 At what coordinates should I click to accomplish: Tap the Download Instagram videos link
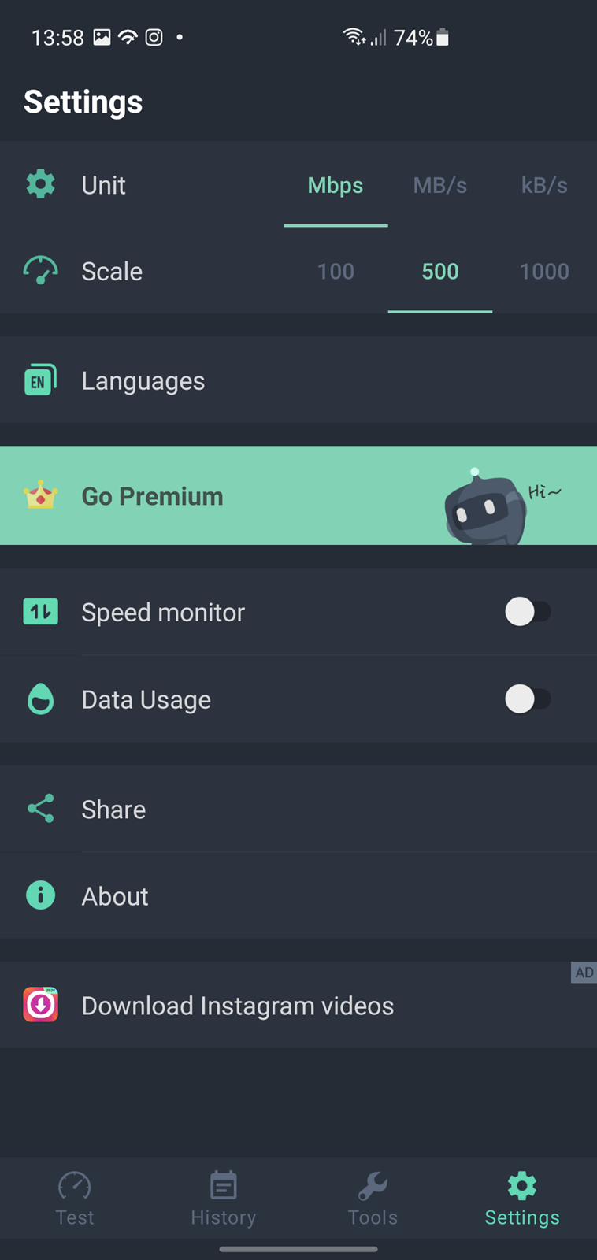point(237,1006)
